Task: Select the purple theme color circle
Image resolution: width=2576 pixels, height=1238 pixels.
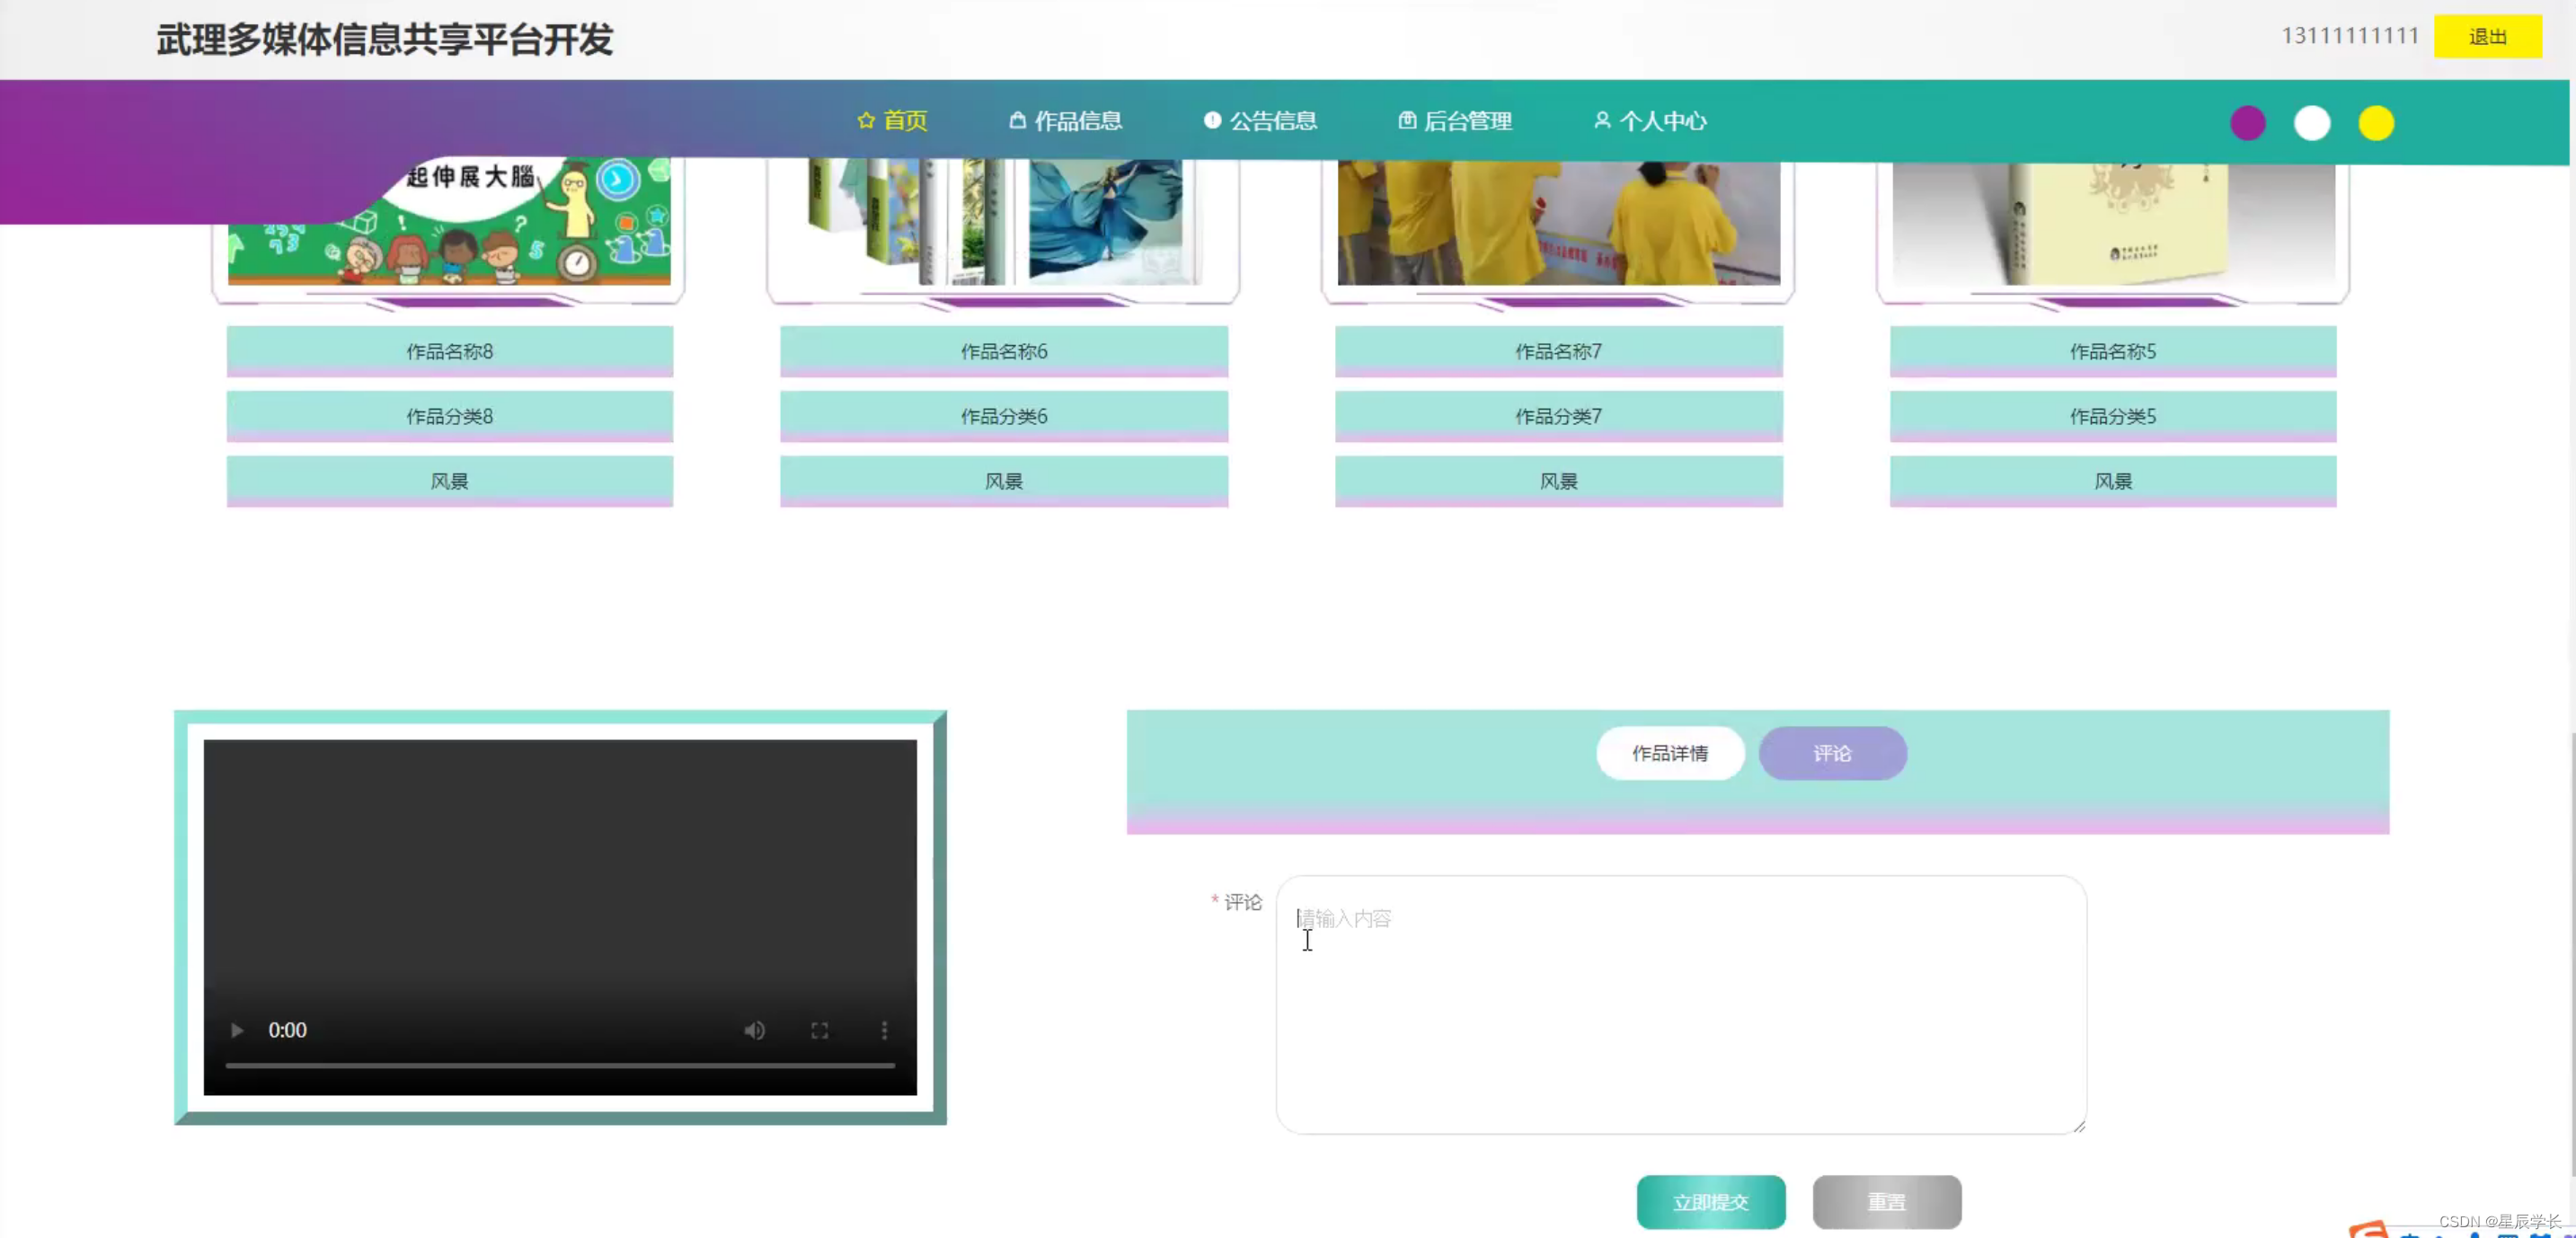Action: coord(2247,123)
